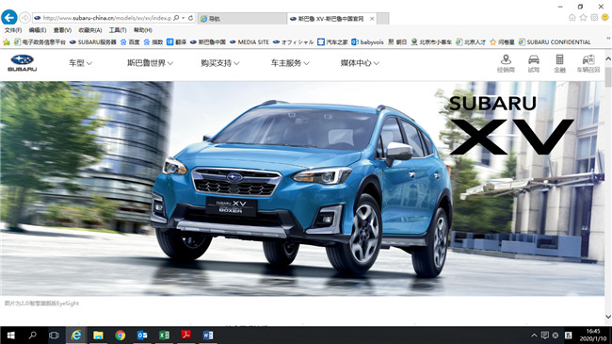Screen dimensions: 612x344
Task: Expand the 车主服务 dropdown menu
Action: (x=290, y=63)
